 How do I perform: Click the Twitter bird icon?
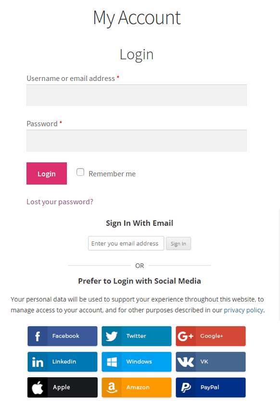[x=112, y=336]
